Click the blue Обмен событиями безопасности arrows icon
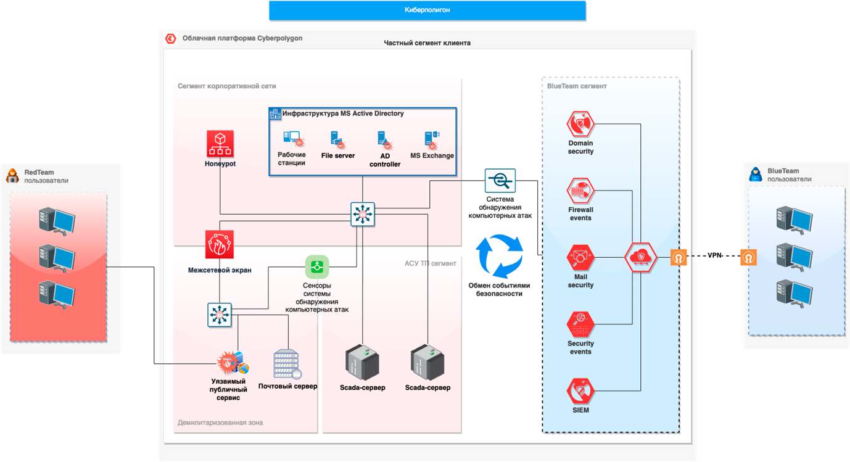The height and width of the screenshot is (462, 850). tap(500, 256)
